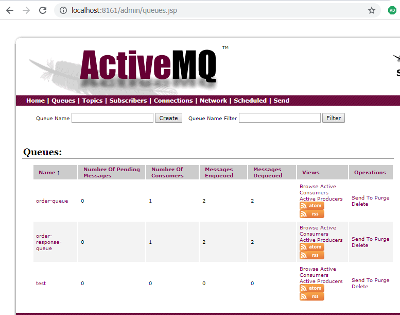Open rss feed for order-response-queue
Image resolution: width=400 pixels, height=315 pixels.
pyautogui.click(x=312, y=255)
